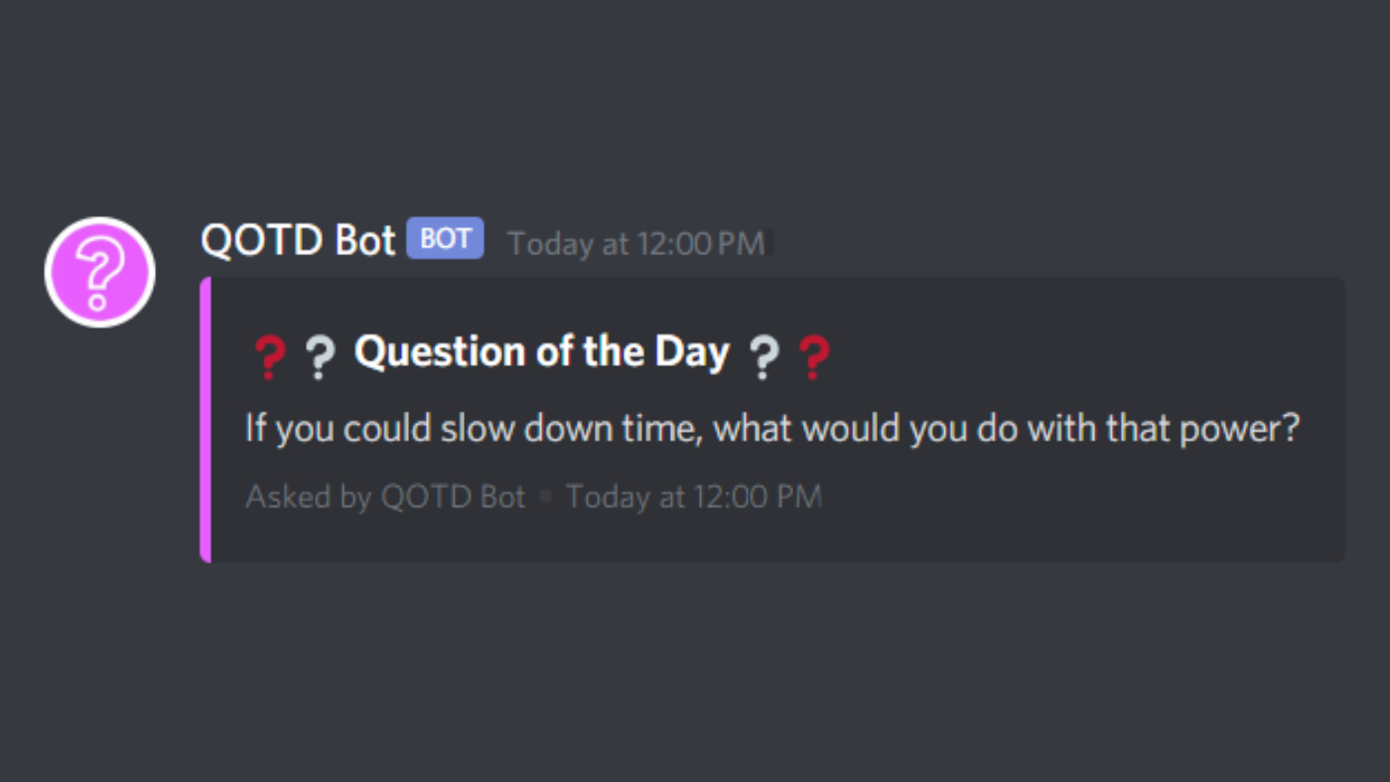This screenshot has height=782, width=1390.
Task: Click the Asked by QOTD Bot footer
Action: click(385, 497)
